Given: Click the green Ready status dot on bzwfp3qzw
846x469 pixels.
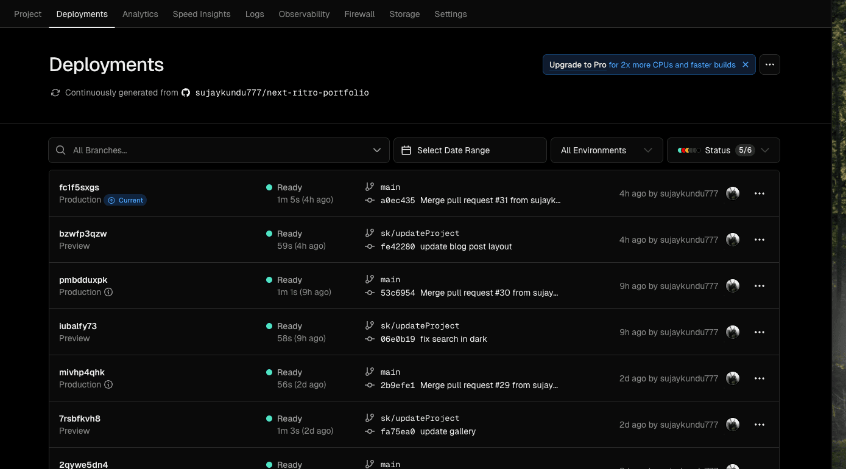Looking at the screenshot, I should 269,233.
